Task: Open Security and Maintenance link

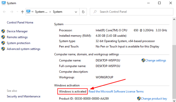Action: tap(24, 96)
